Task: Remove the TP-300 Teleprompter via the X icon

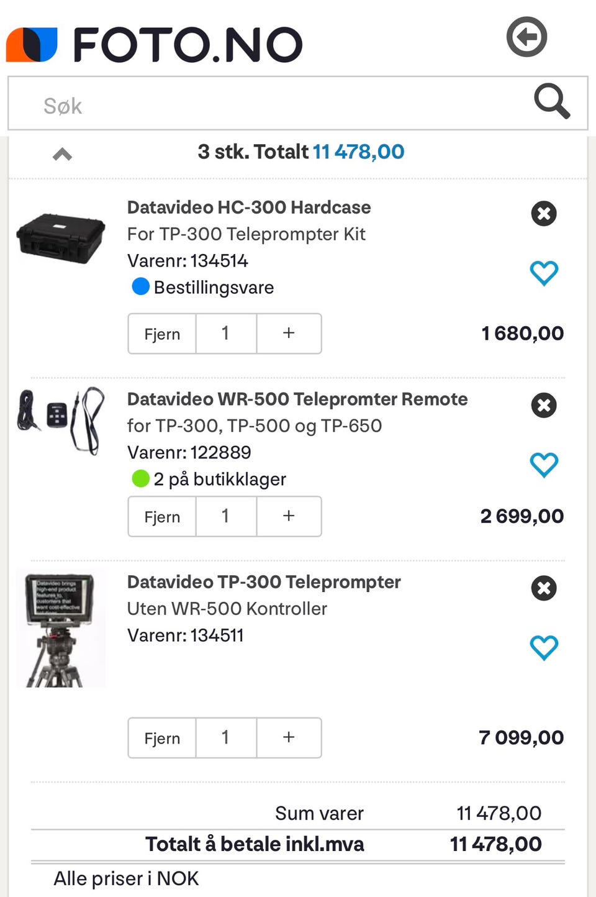Action: (543, 588)
